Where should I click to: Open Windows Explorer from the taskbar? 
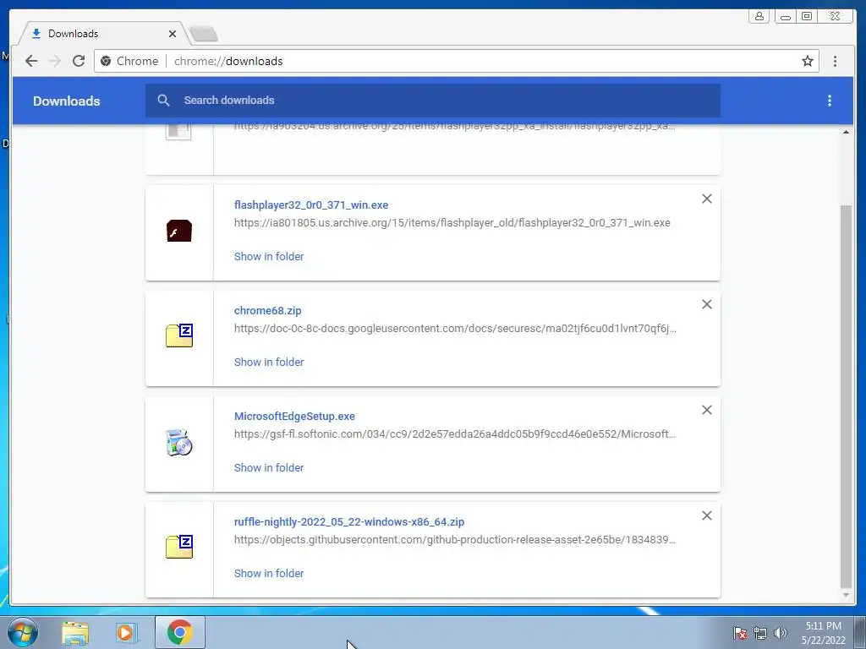click(x=75, y=633)
